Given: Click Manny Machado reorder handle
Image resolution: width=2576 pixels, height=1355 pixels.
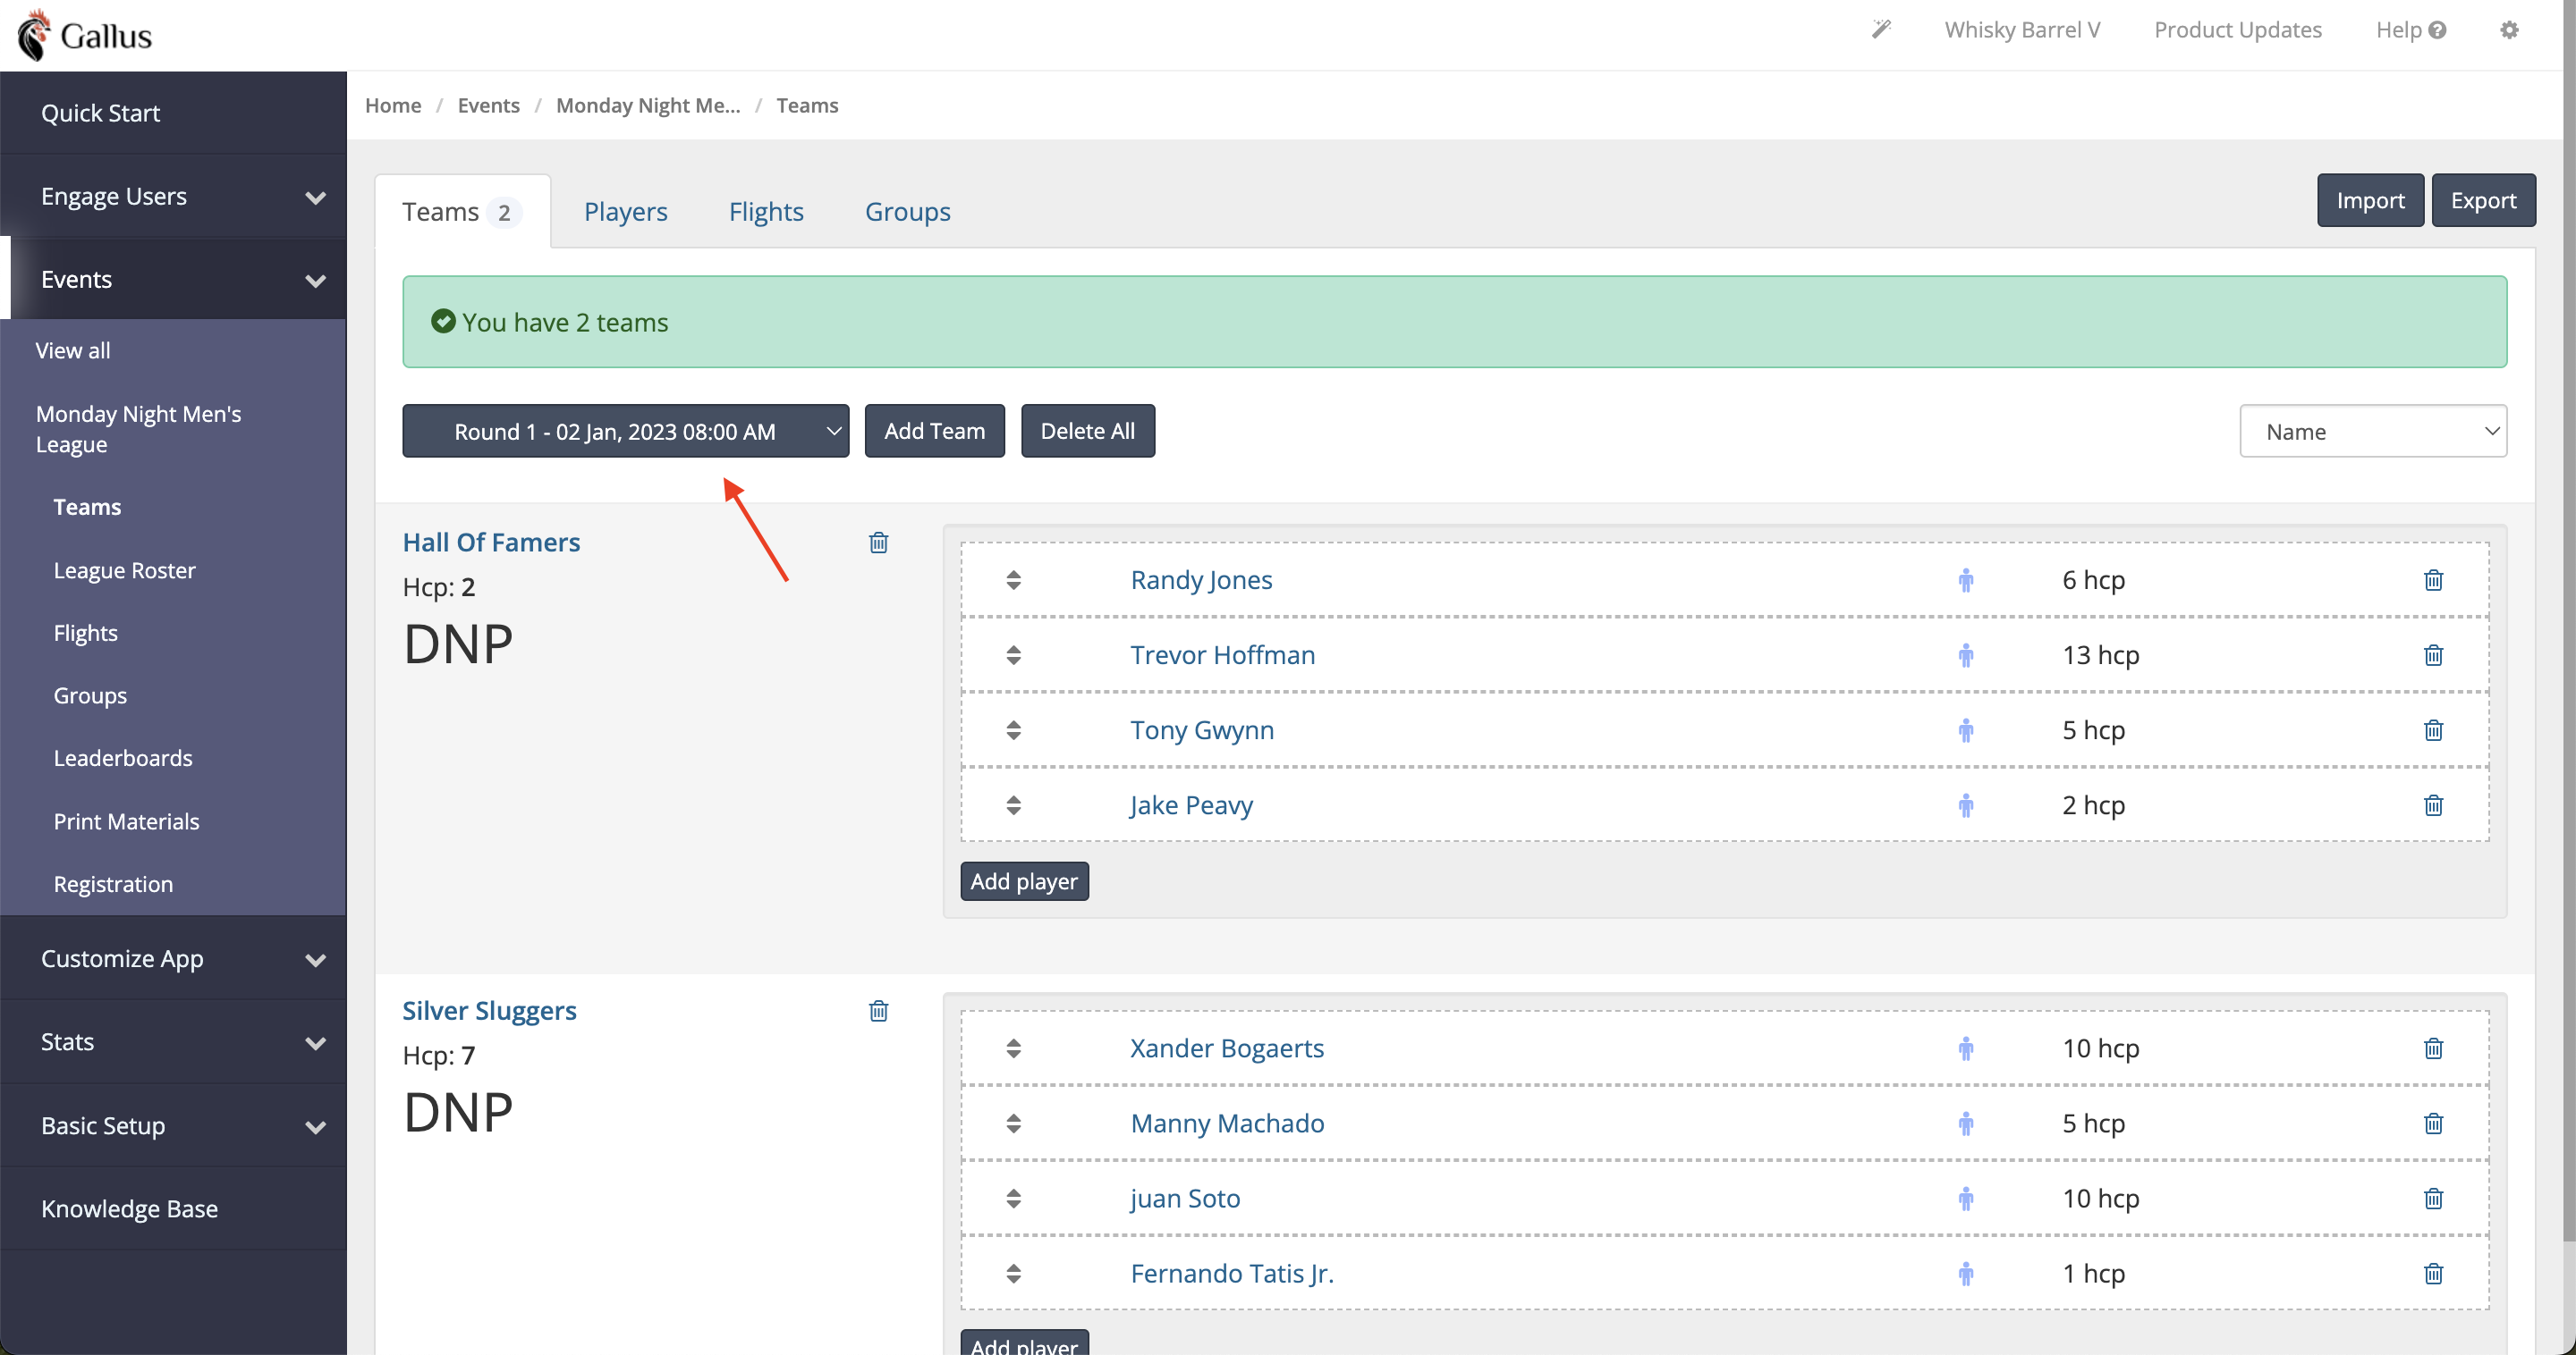Looking at the screenshot, I should pyautogui.click(x=1013, y=1124).
